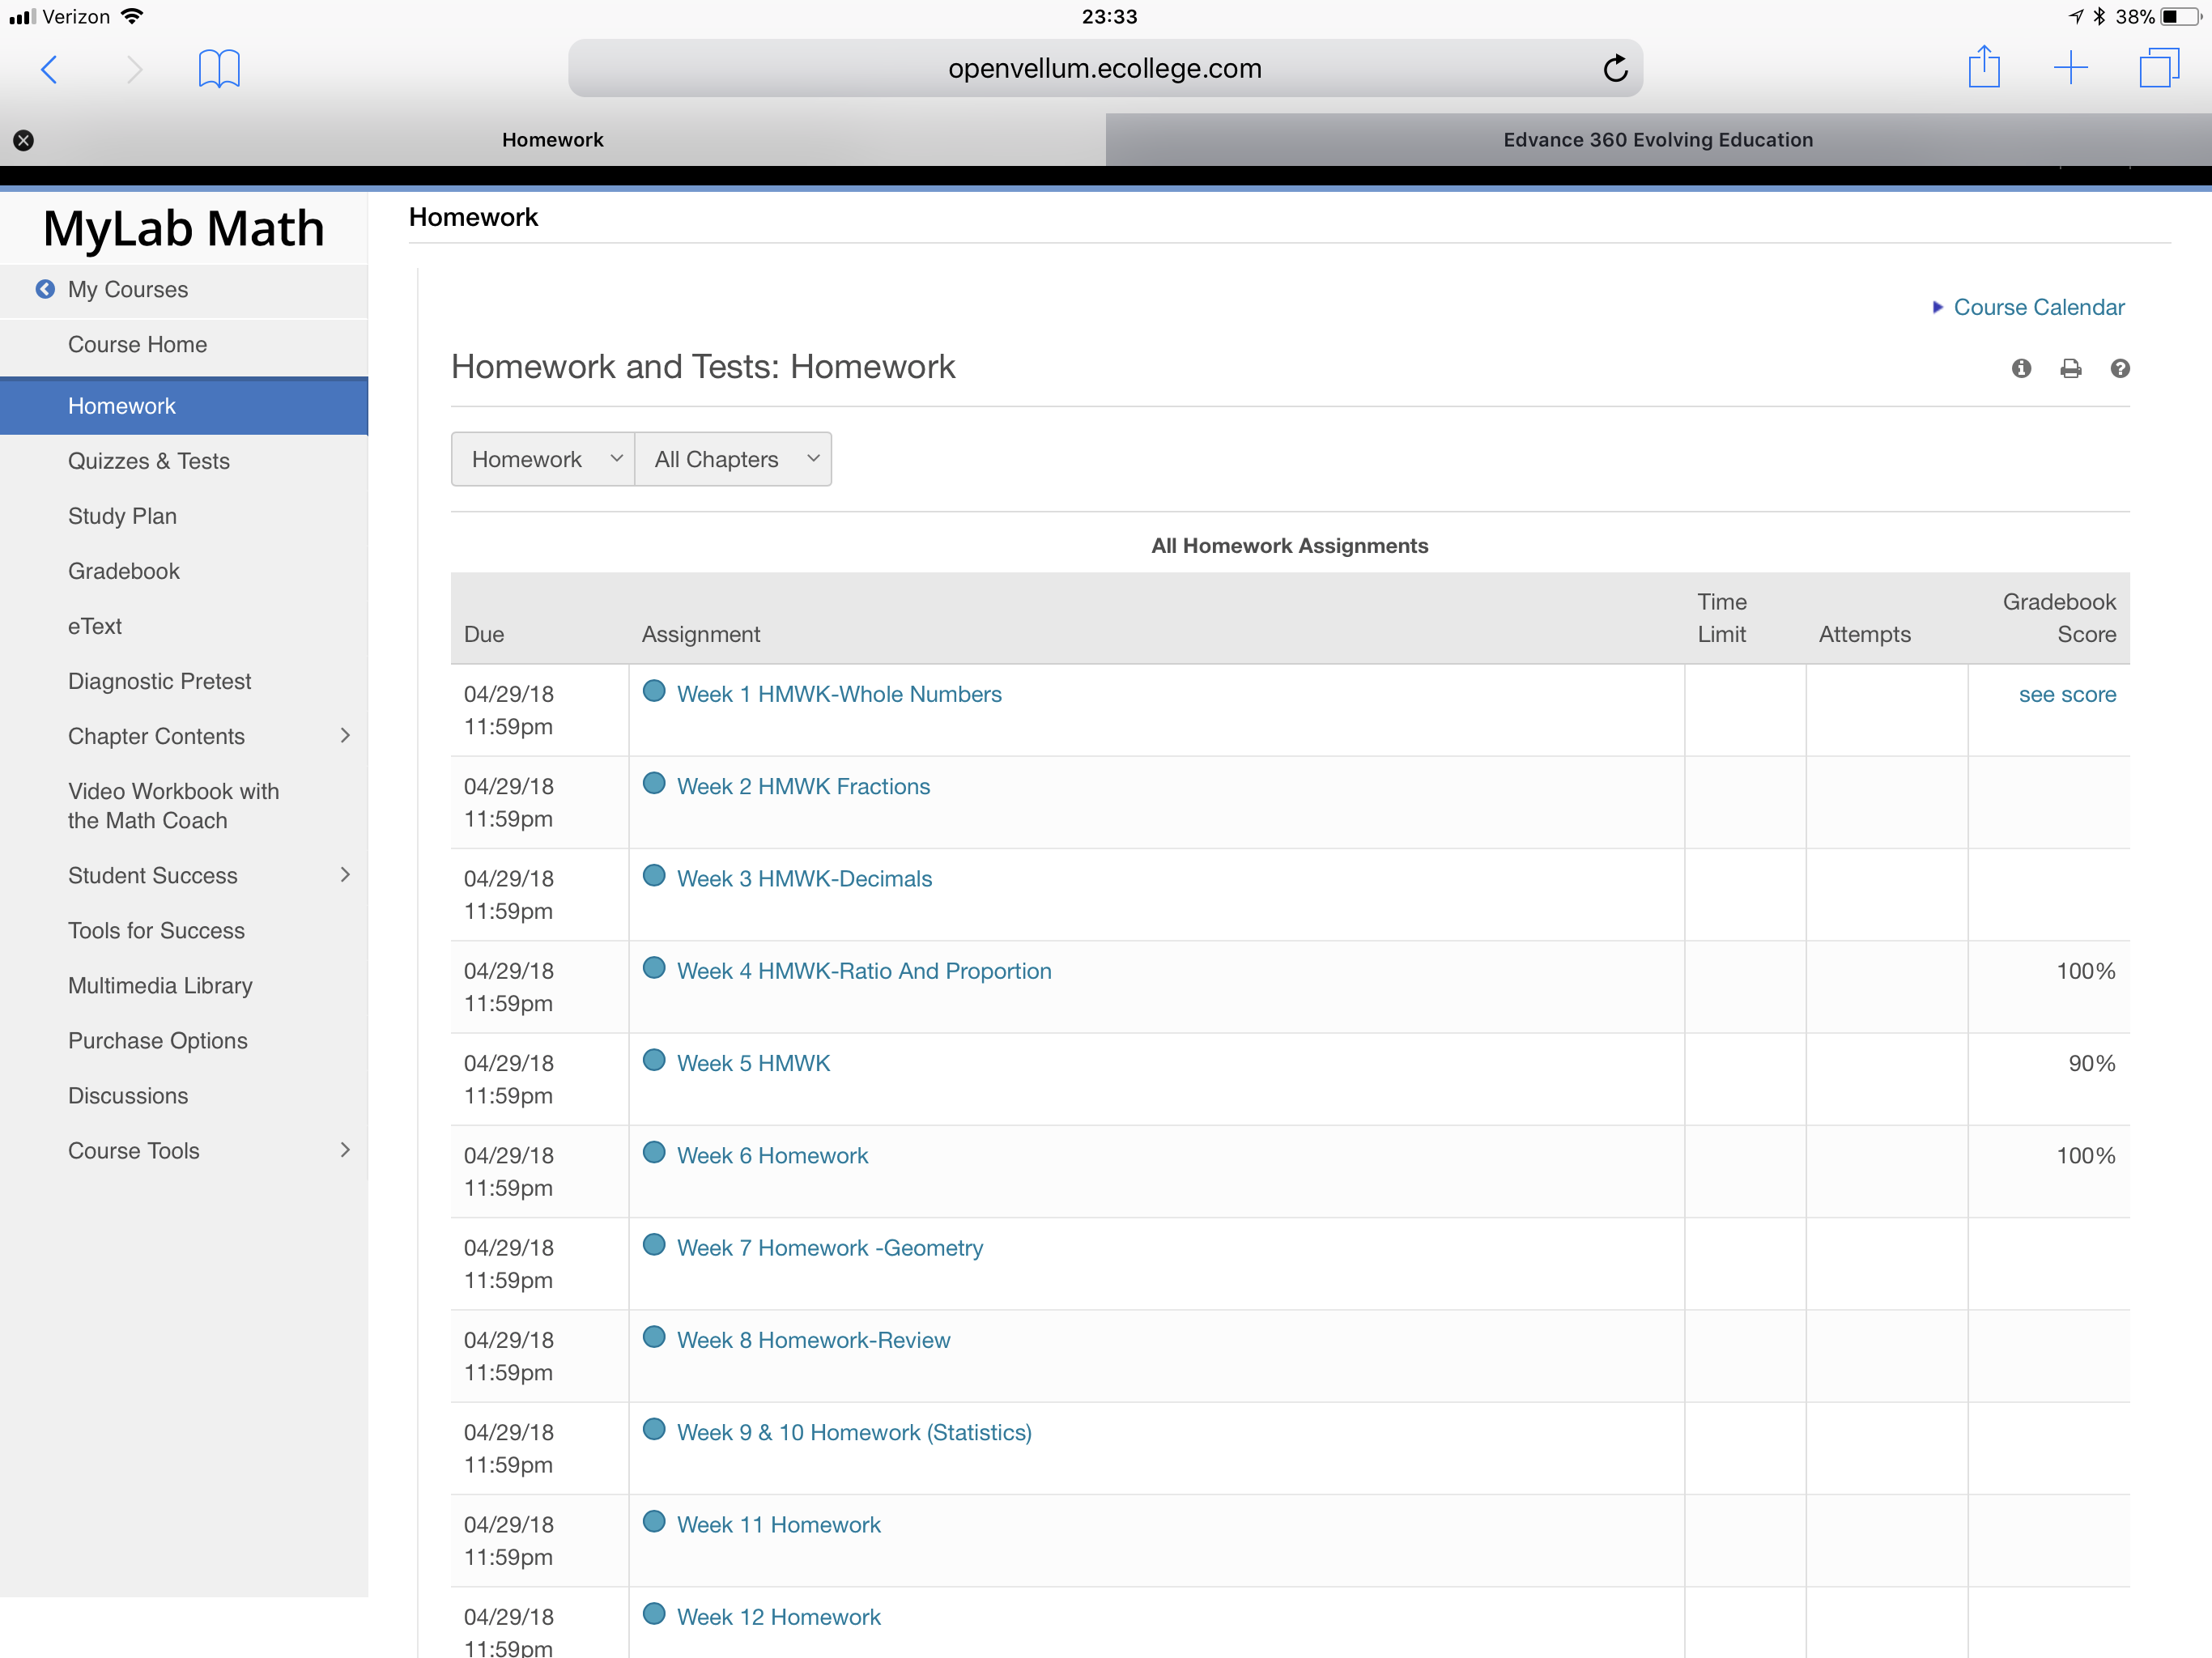The height and width of the screenshot is (1658, 2212).
Task: Open Week 4 HMWK-Ratio And Proportion link
Action: [x=864, y=971]
